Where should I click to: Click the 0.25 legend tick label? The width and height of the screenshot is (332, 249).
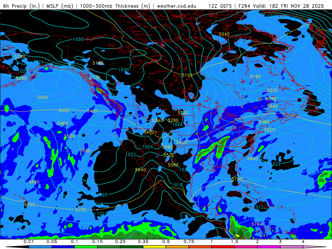120,242
